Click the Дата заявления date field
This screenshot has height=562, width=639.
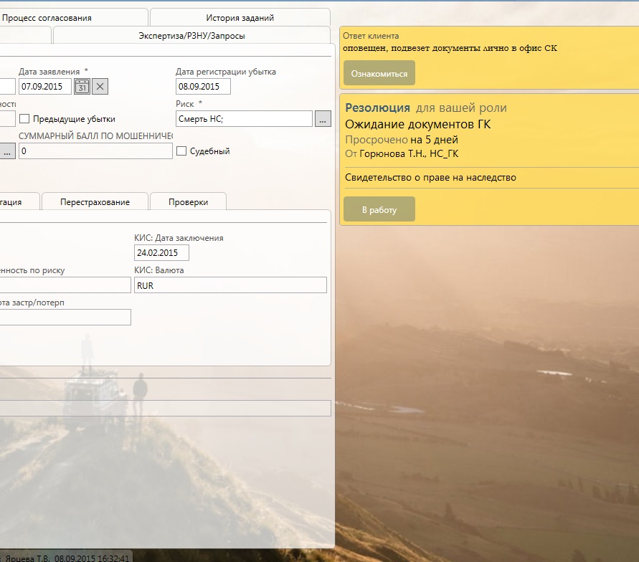(45, 87)
